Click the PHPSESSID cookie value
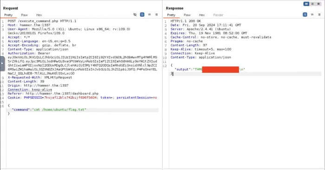This screenshot has width=325, height=170. pyautogui.click(x=71, y=98)
